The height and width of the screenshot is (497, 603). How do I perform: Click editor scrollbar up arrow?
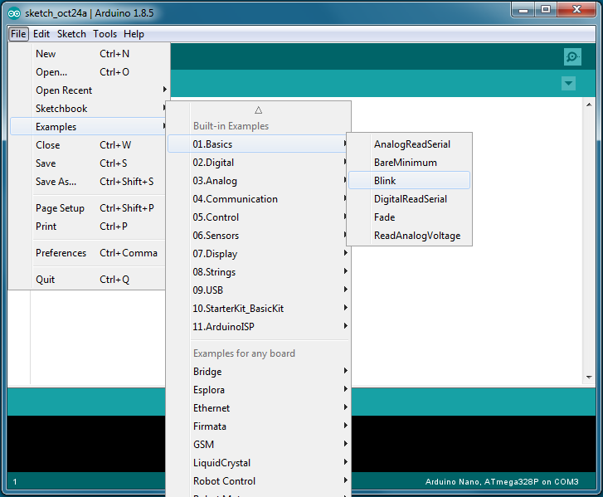click(x=589, y=105)
